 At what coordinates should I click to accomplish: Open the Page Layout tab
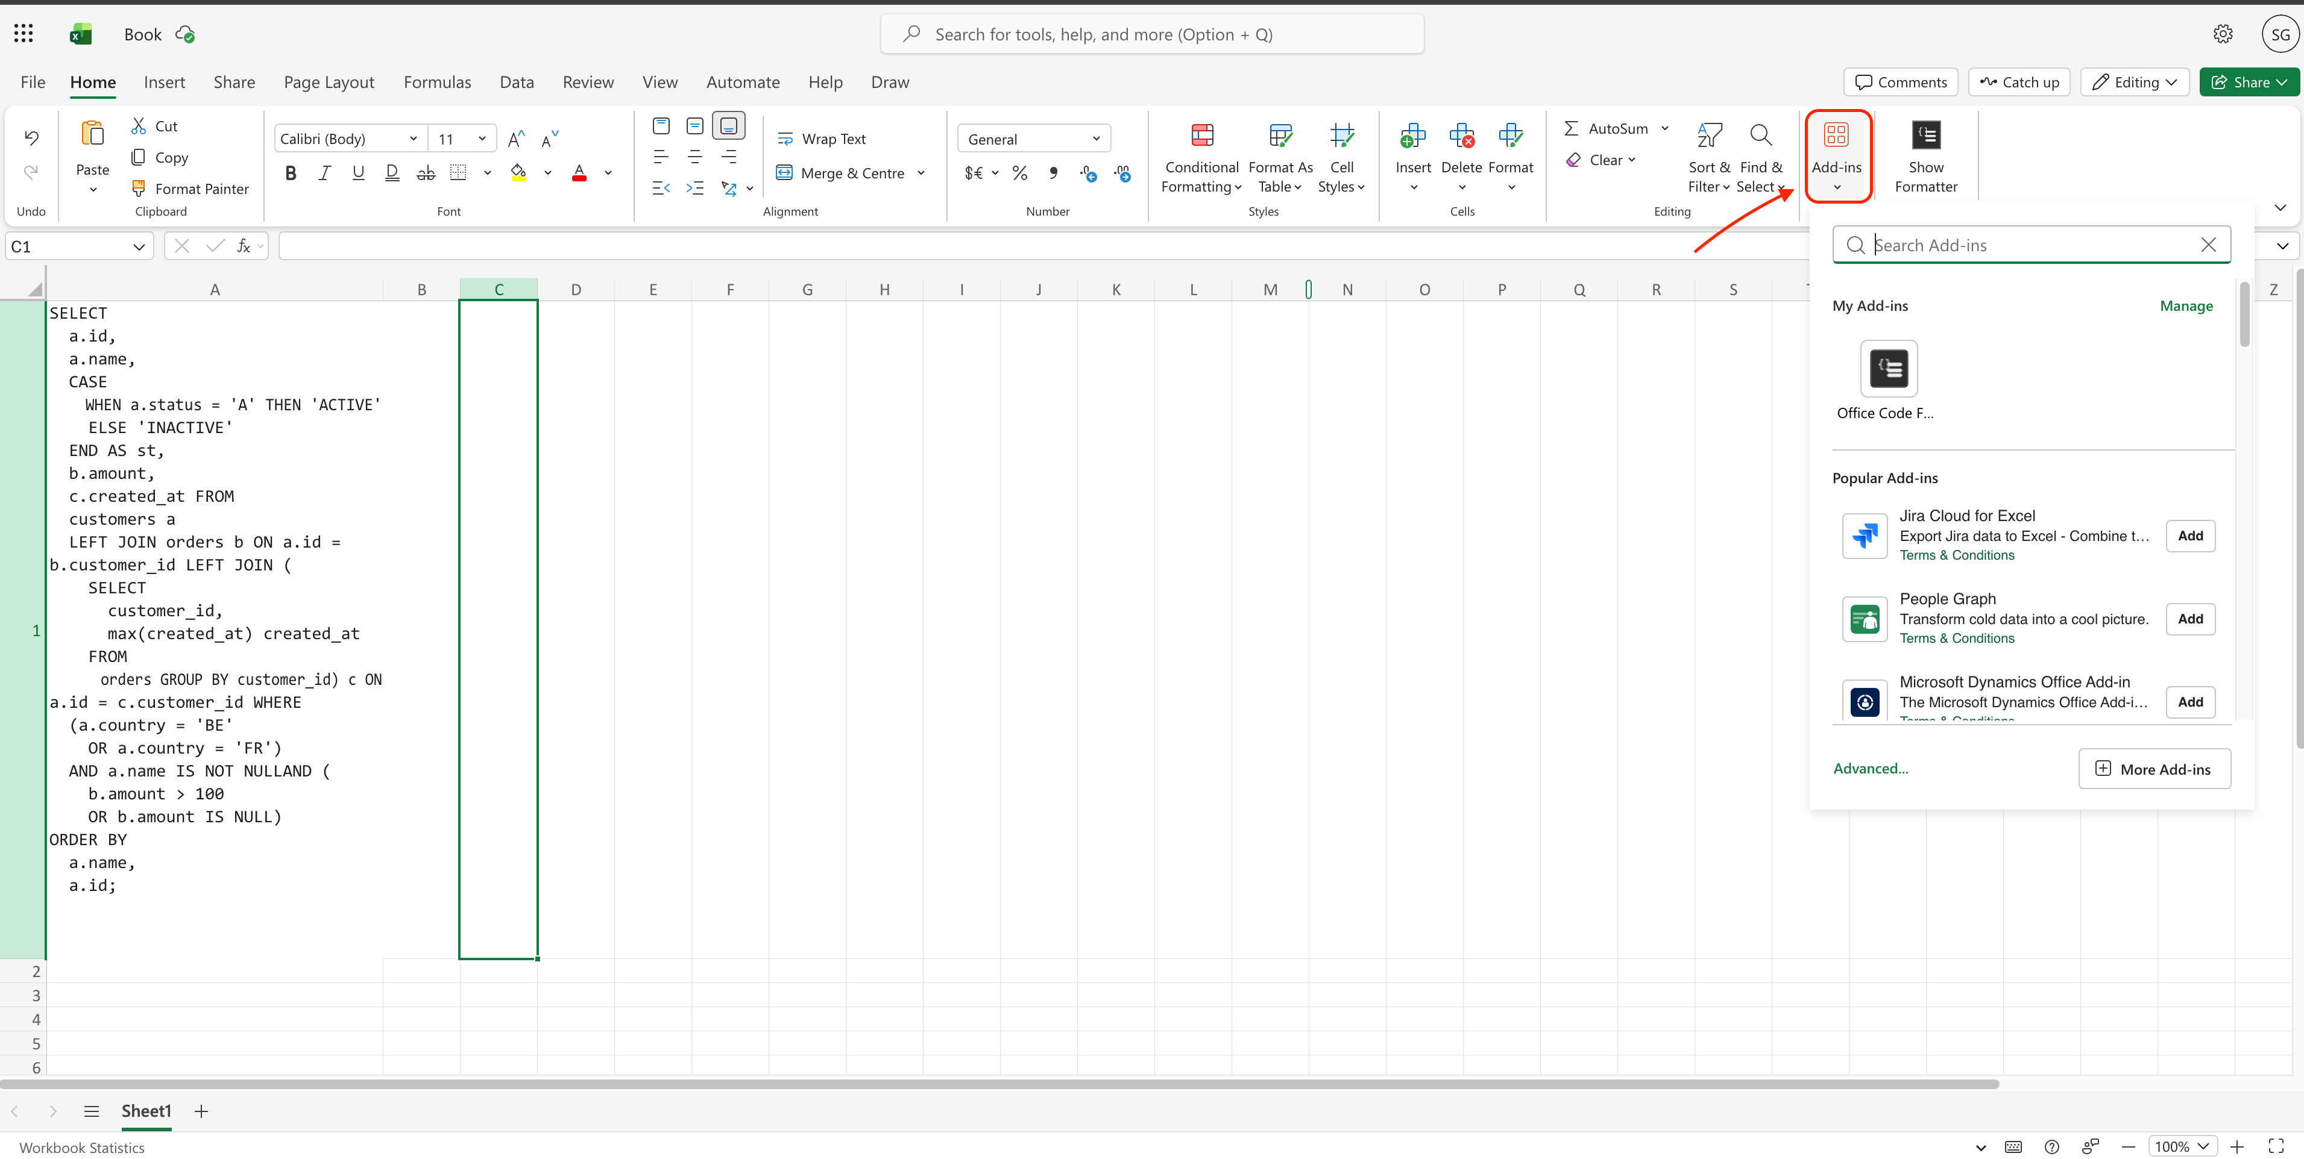(x=329, y=82)
